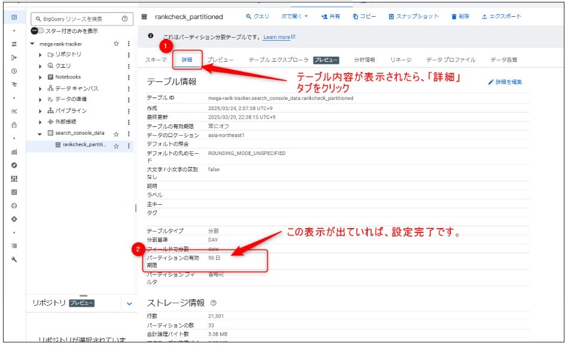The image size is (567, 346).
Task: Click the エクスポート export button
Action: coord(502,17)
